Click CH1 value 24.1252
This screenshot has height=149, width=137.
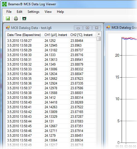pyautogui.click(x=50, y=41)
